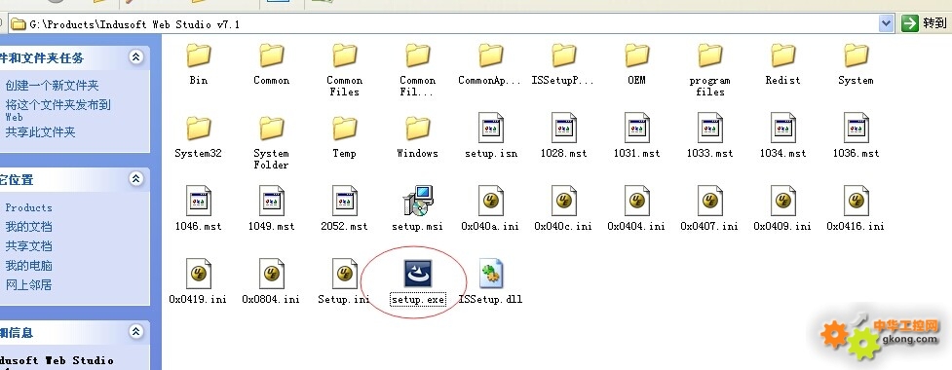Image resolution: width=952 pixels, height=370 pixels.
Task: Collapse the 详细信息 panel
Action: point(136,331)
